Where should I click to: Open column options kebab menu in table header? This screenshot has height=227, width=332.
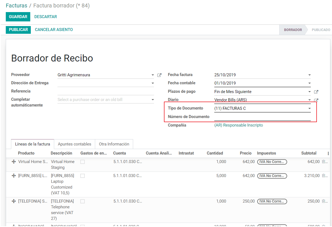(x=328, y=153)
